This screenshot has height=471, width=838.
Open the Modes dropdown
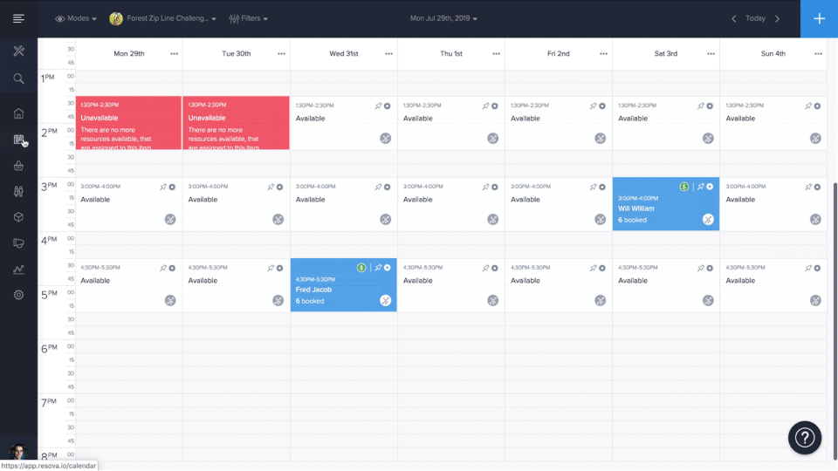(76, 18)
